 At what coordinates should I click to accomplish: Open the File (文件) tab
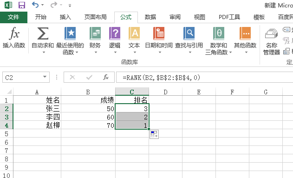[x=13, y=17]
